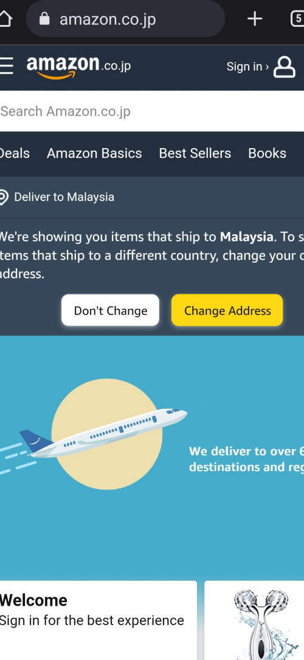304x660 pixels.
Task: Click the Don't Change button
Action: tap(111, 310)
